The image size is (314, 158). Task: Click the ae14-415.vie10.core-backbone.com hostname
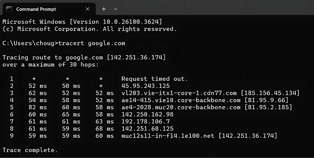click(181, 100)
